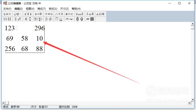Open the fence templates palette (brackets)
Viewport: 196px width, 110px height.
[x=7, y=19]
